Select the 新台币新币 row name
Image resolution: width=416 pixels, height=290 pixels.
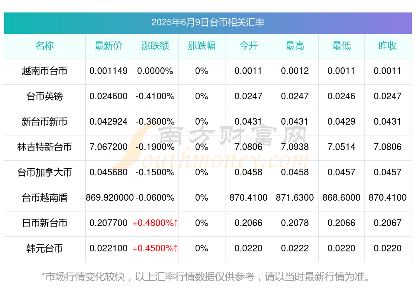click(45, 122)
